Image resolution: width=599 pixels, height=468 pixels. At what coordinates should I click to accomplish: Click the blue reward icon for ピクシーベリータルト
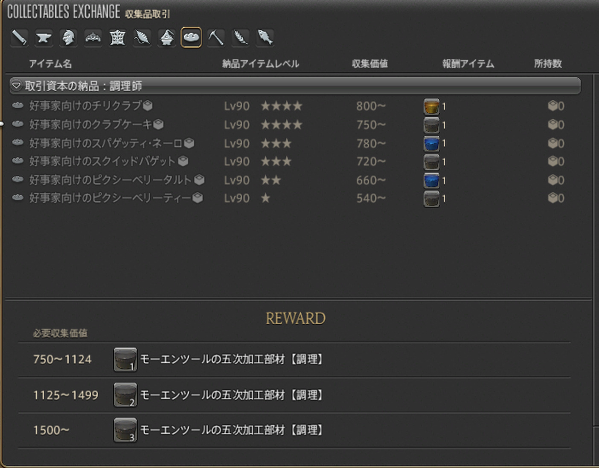(x=431, y=180)
